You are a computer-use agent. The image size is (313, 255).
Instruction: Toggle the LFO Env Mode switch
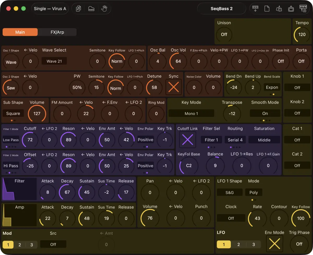pyautogui.click(x=274, y=243)
